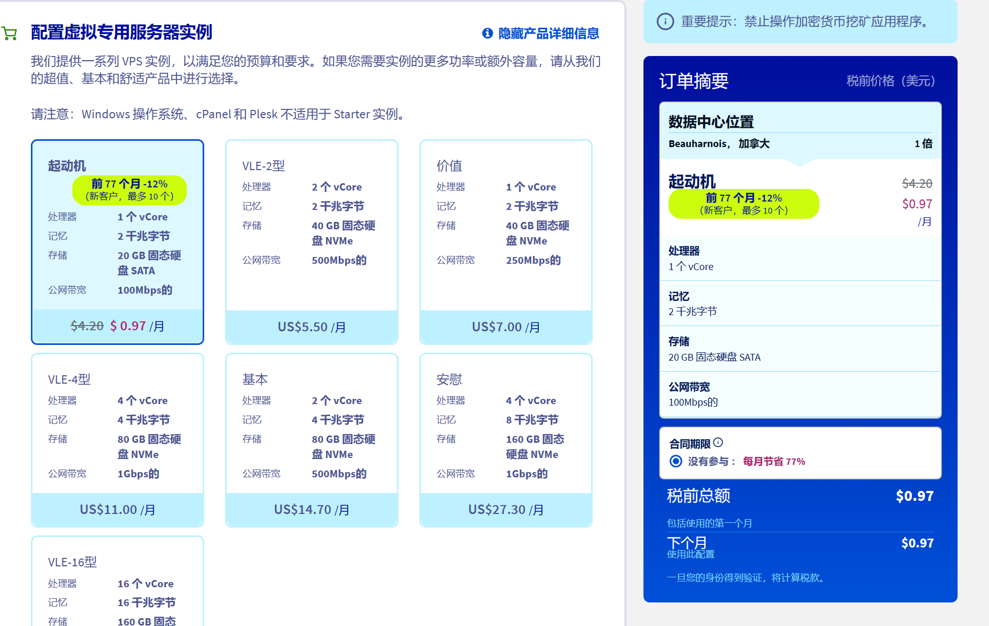Click the US$5.50 /月 price footer
This screenshot has width=989, height=626.
pos(312,327)
